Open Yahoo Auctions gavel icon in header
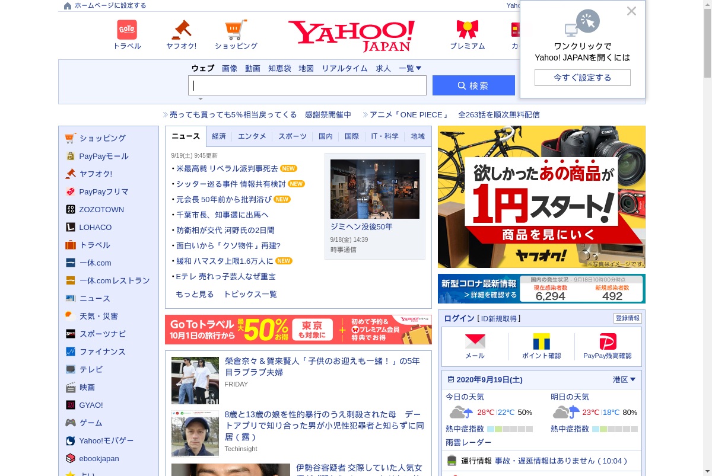Viewport: 712px width, 476px height. coord(181,30)
